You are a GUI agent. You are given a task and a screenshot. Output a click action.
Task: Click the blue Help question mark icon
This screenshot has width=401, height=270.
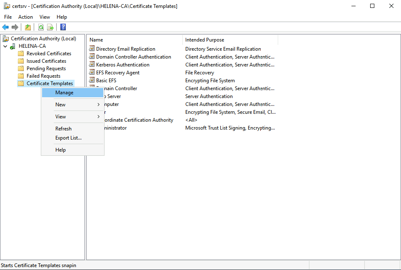(63, 27)
